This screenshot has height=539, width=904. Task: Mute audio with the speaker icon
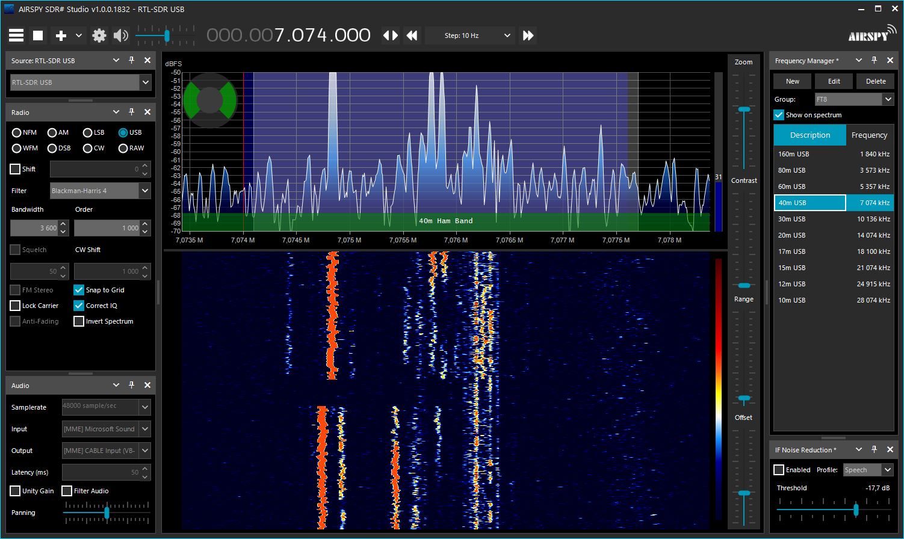click(x=121, y=35)
